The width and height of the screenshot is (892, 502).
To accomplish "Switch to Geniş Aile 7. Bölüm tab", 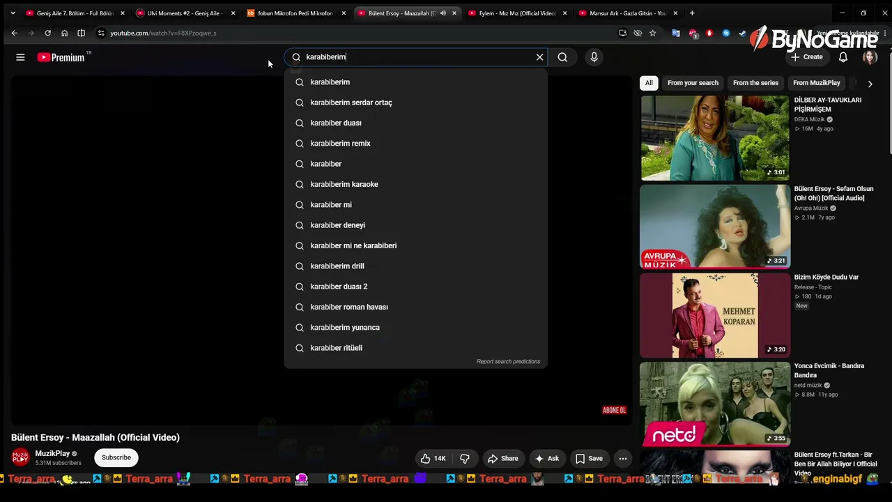I will pos(75,13).
